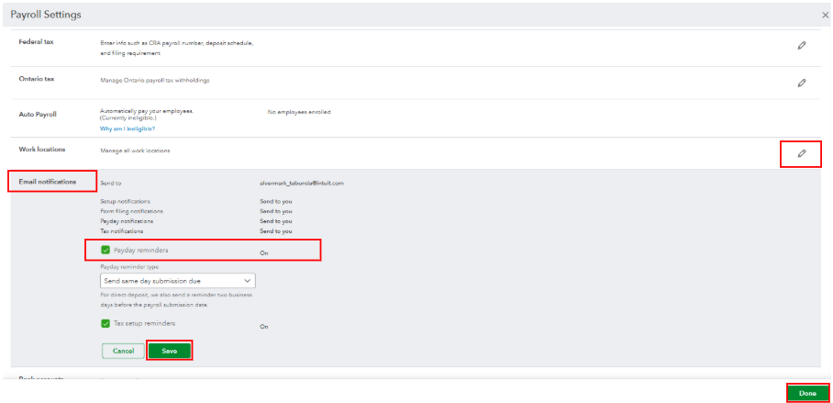
Task: Edit Ontario tax settings pencil icon
Action: [x=802, y=83]
